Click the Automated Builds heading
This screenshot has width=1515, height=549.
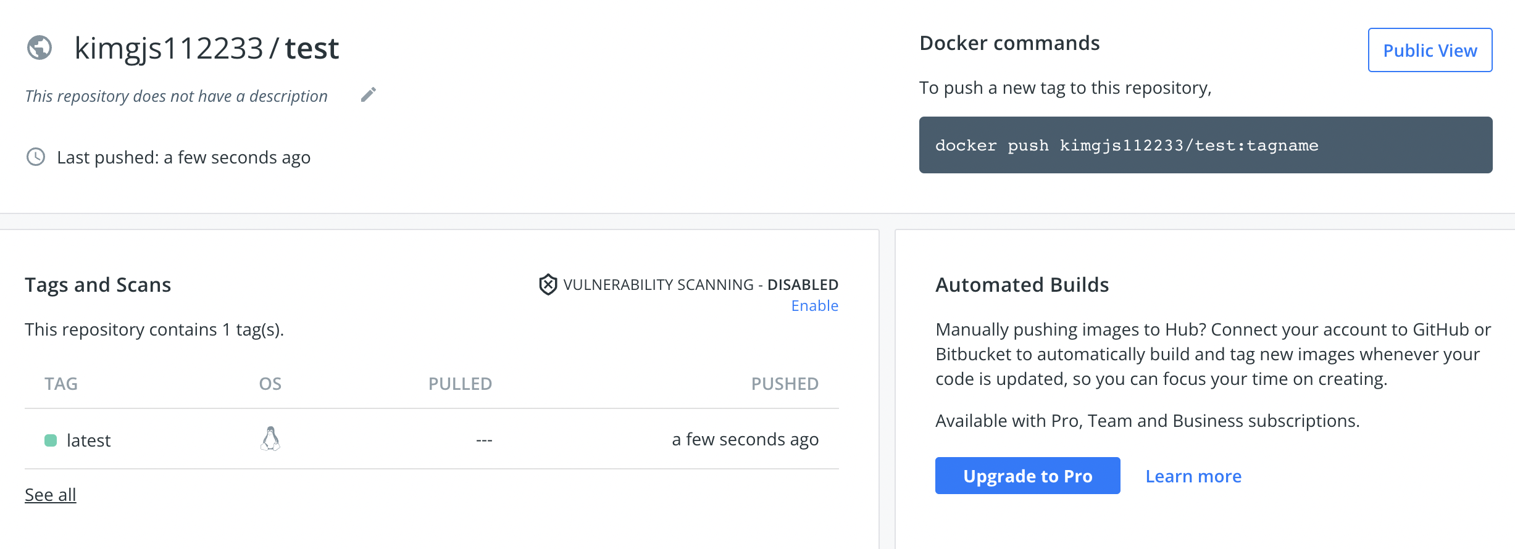click(x=1022, y=285)
